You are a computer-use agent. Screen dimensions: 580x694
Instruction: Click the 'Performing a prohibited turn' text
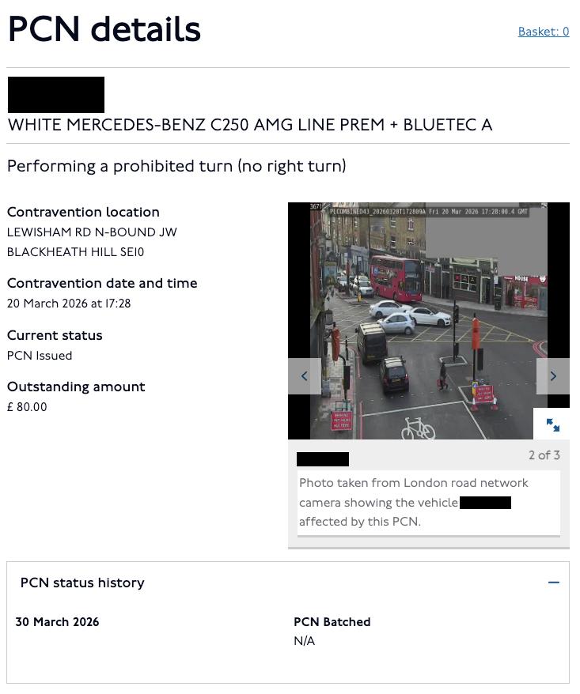point(176,166)
